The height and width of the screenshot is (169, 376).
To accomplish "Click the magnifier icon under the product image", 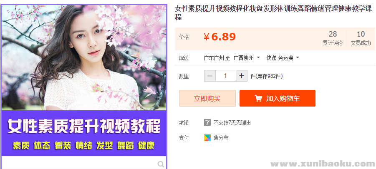I will click(x=161, y=164).
